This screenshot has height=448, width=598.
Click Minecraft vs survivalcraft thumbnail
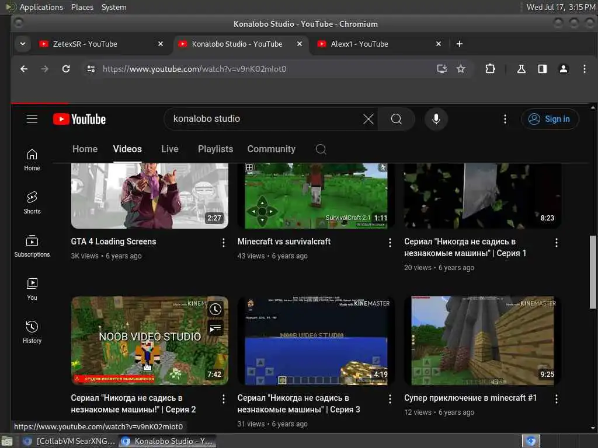tap(316, 196)
